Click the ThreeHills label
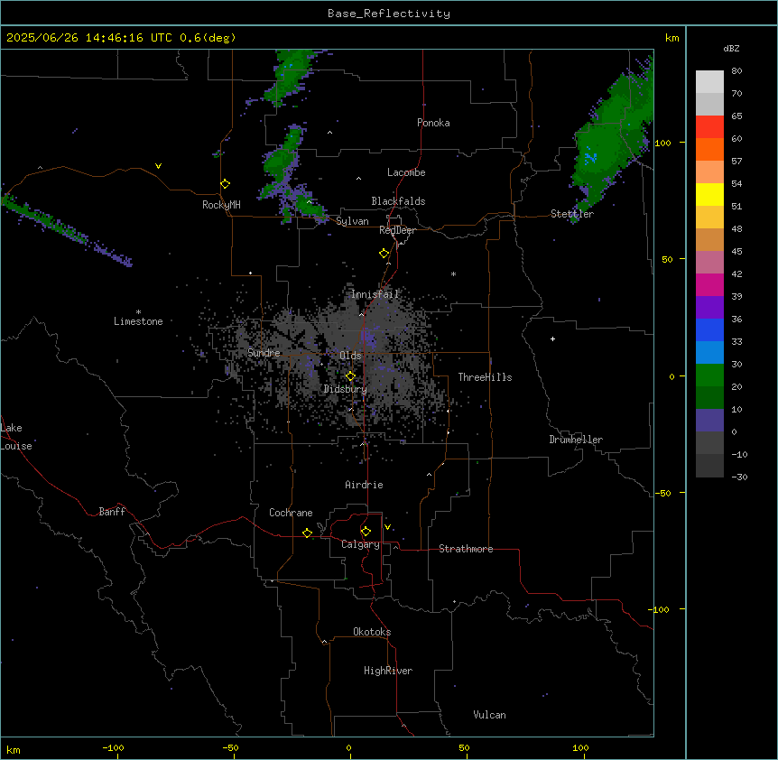The width and height of the screenshot is (778, 760). pos(485,377)
